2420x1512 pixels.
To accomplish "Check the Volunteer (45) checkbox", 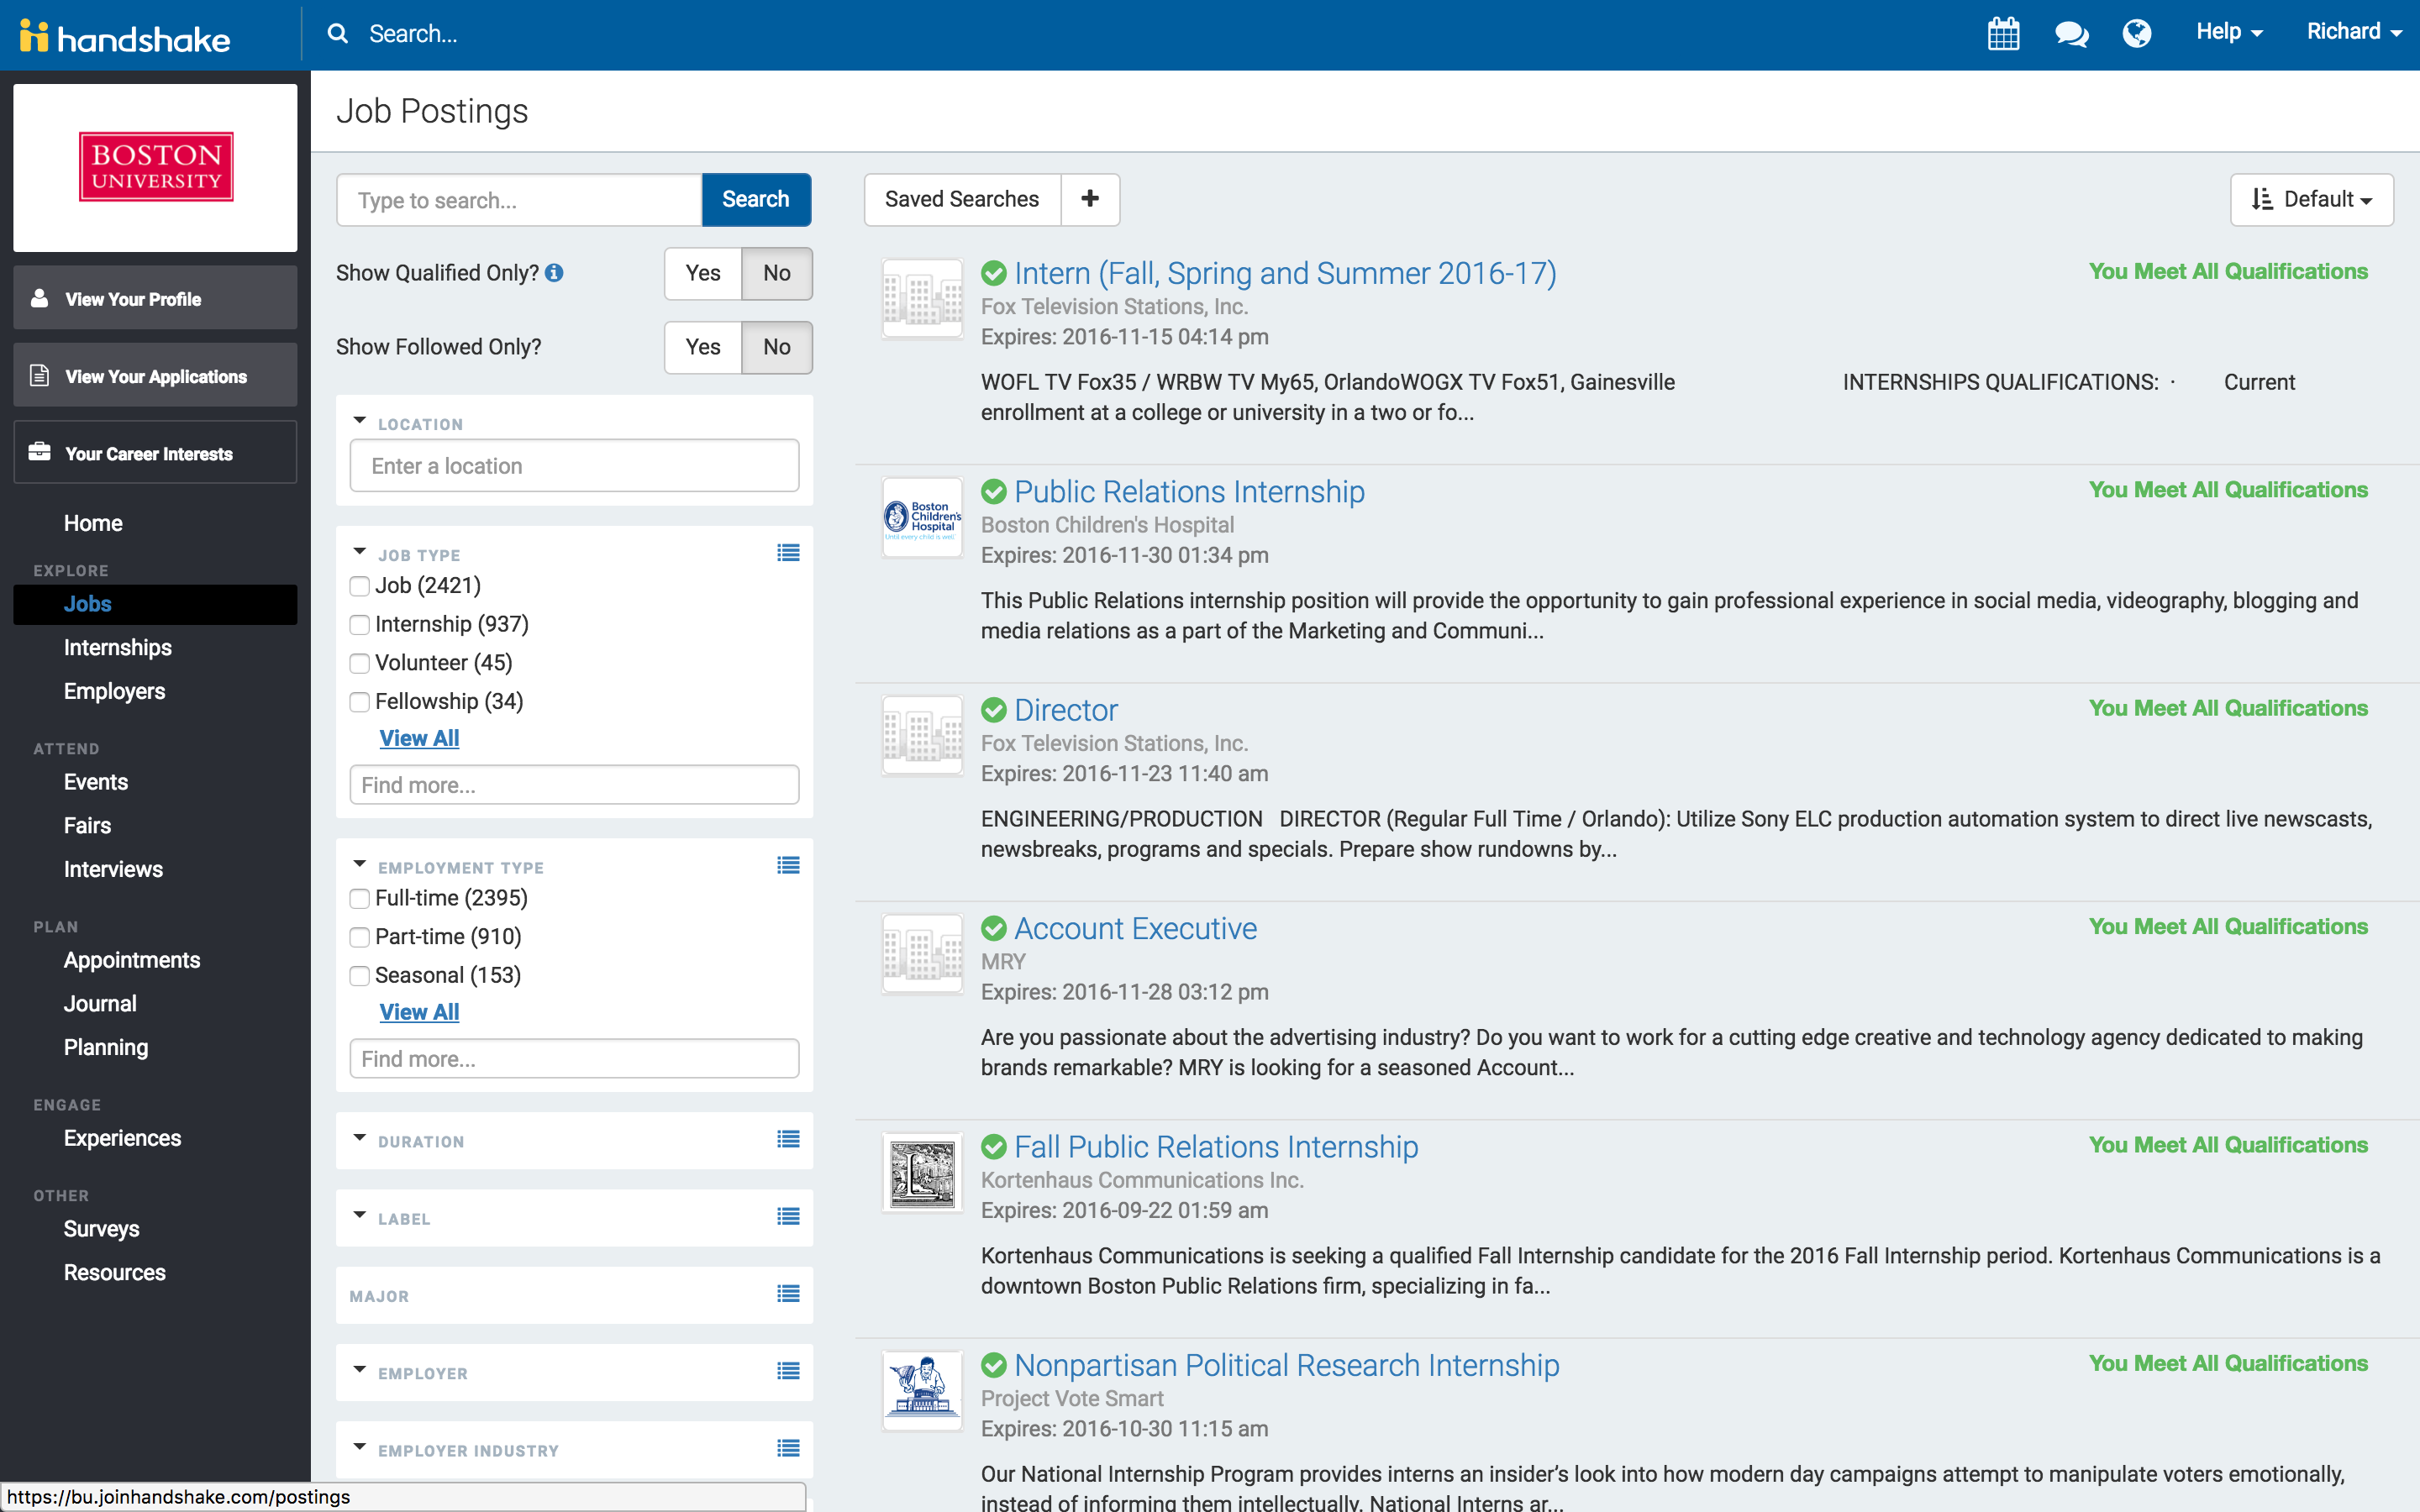I will [x=359, y=664].
